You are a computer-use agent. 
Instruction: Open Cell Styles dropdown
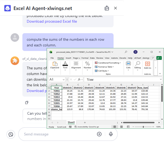pyautogui.click(x=102, y=71)
